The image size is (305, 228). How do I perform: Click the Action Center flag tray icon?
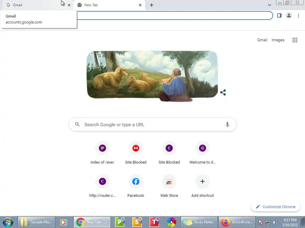[261, 222]
